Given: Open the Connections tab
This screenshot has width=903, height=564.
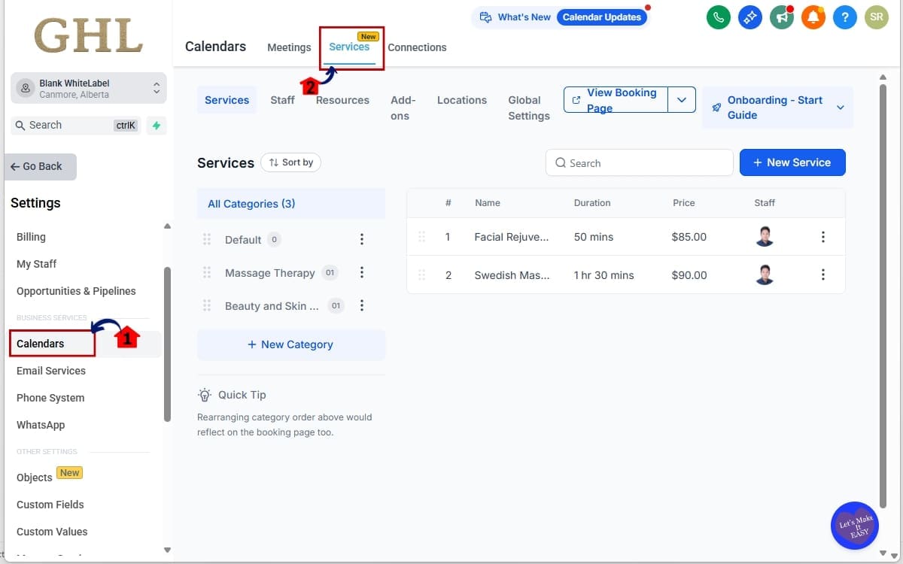Looking at the screenshot, I should point(417,47).
